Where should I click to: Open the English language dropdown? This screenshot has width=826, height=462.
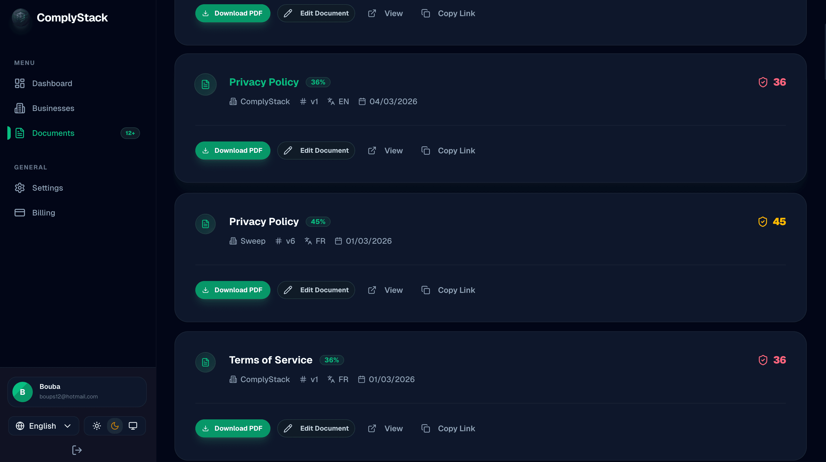(x=43, y=426)
